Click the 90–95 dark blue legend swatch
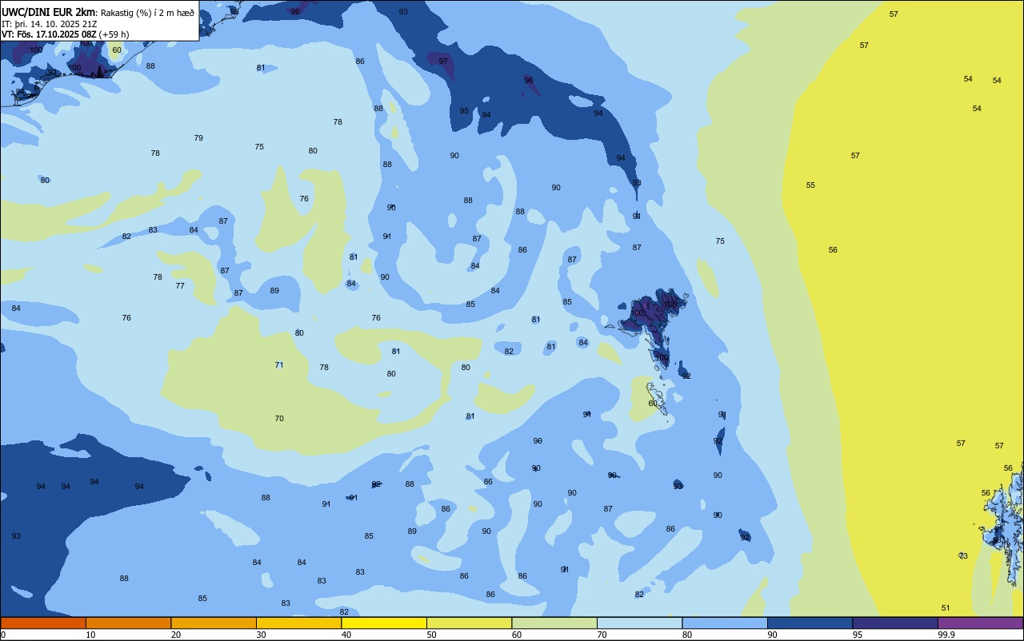Screen dimensions: 1024x641 pyautogui.click(x=810, y=623)
